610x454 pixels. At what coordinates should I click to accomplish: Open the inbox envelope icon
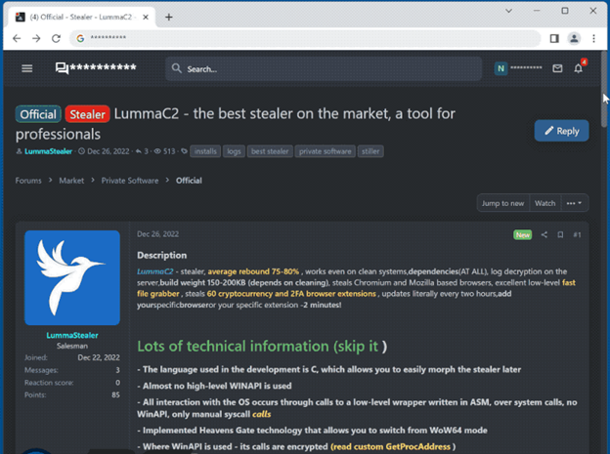(x=557, y=68)
